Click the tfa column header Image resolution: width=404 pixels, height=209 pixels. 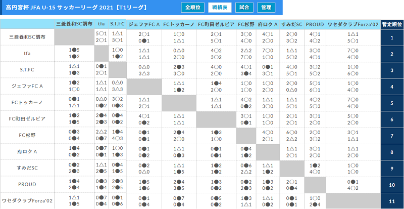tap(102, 24)
